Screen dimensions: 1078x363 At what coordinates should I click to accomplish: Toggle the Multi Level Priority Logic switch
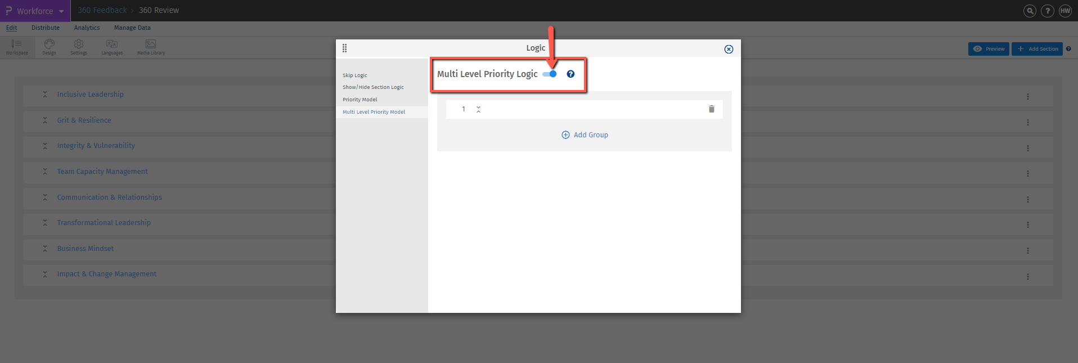[x=550, y=74]
